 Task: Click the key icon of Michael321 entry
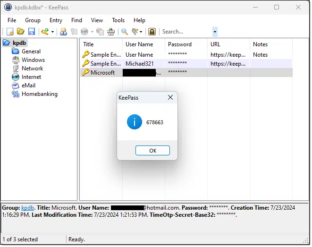click(x=85, y=63)
